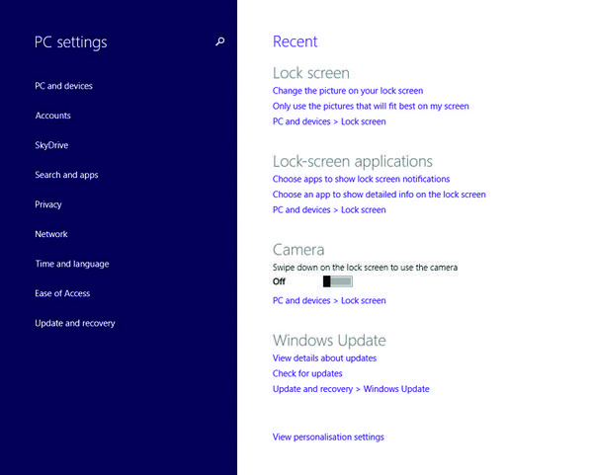Open Choose an app to show detailed info

click(379, 195)
